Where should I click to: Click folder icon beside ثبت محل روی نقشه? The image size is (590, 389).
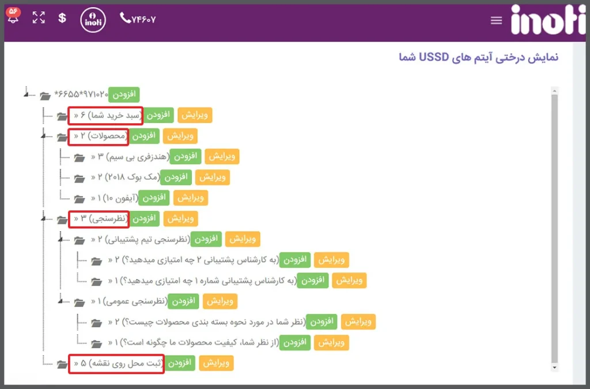[62, 364]
